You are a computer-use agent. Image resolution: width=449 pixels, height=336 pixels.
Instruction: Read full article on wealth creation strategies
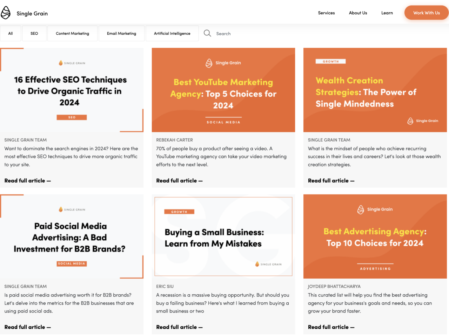pyautogui.click(x=331, y=181)
